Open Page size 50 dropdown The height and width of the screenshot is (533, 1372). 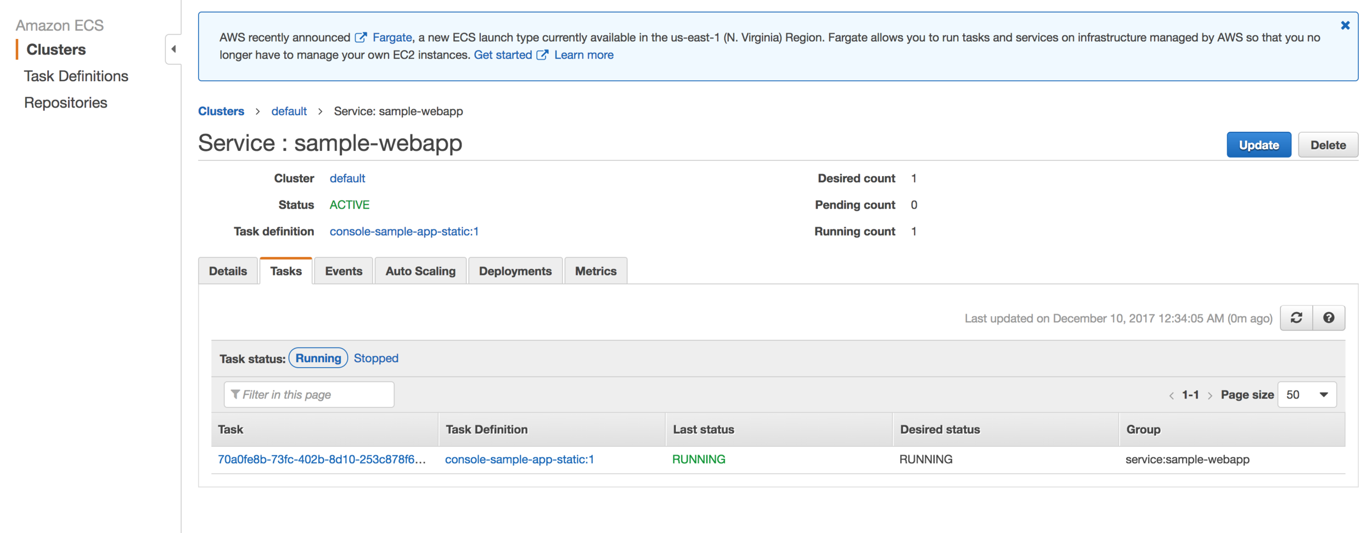click(x=1307, y=395)
